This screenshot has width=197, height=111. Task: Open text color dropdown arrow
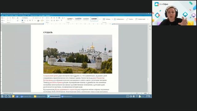click(x=40, y=20)
